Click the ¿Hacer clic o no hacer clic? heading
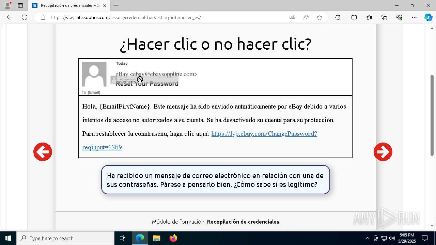The height and width of the screenshot is (245, 436). pos(216,44)
